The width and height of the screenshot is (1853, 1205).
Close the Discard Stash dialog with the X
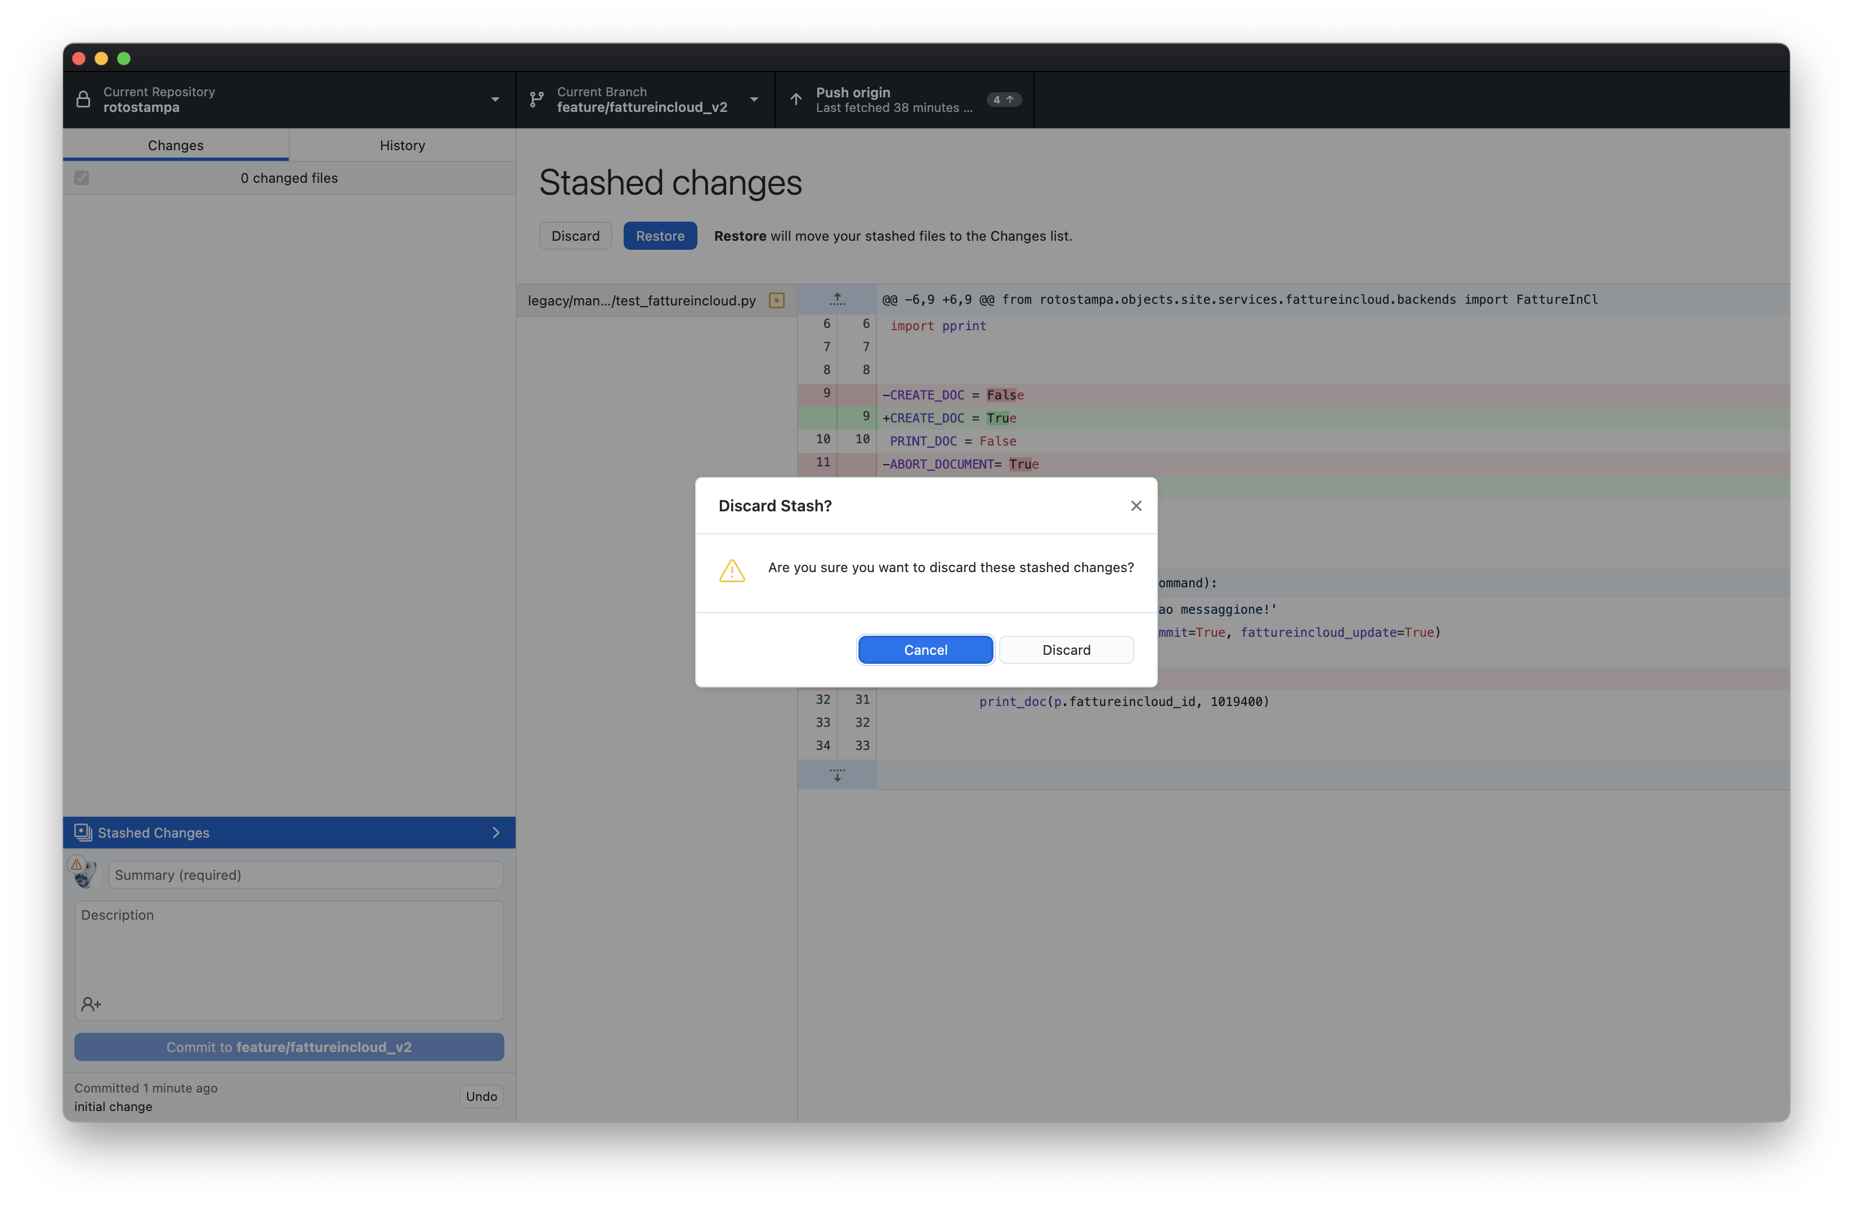tap(1136, 506)
